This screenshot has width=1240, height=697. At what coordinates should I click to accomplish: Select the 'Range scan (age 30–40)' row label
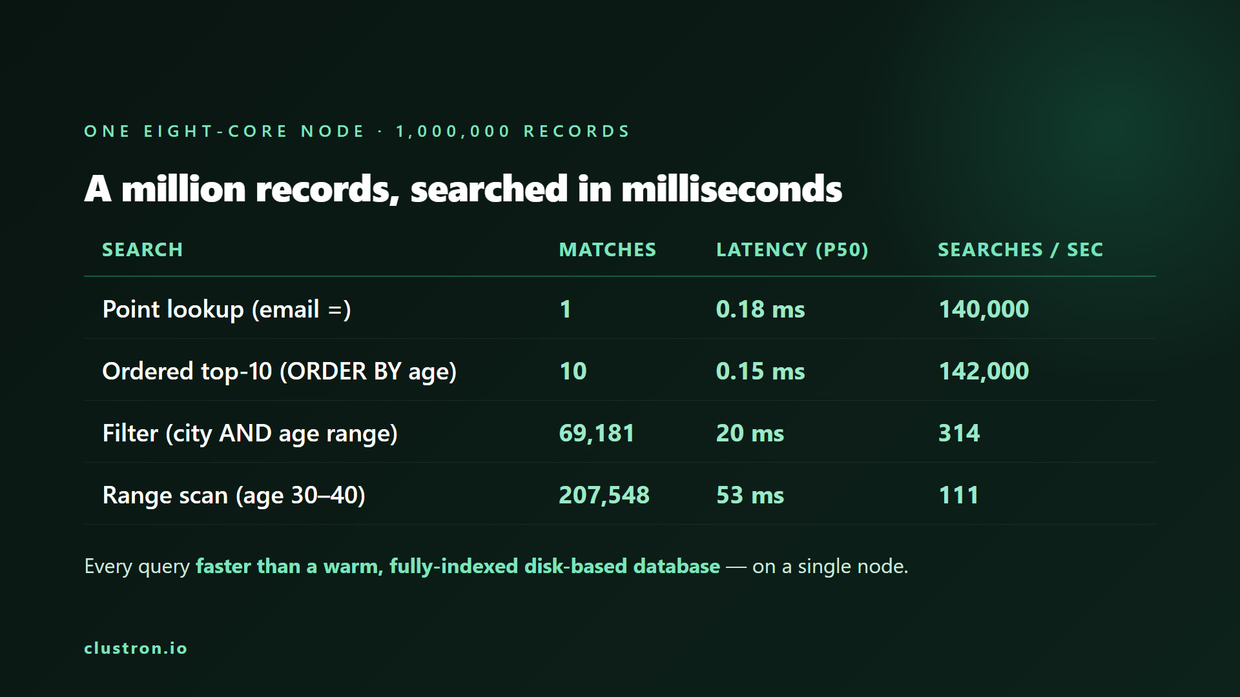coord(234,496)
